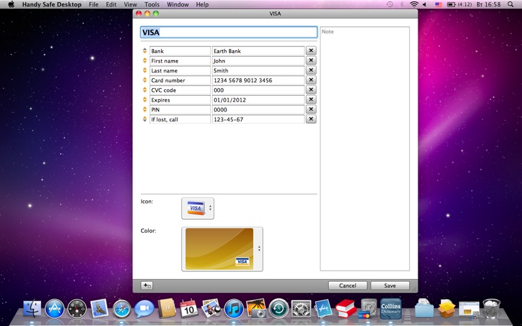Click the Wi-Fi status icon

point(414,5)
